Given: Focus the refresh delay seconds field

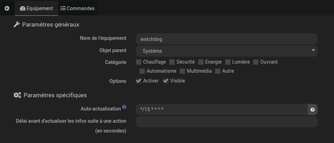Looking at the screenshot, I should (227, 122).
